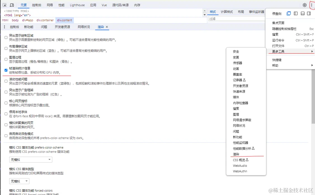The width and height of the screenshot is (315, 195).
Task: Choose CSS 概览 in submenu
Action: 246,160
